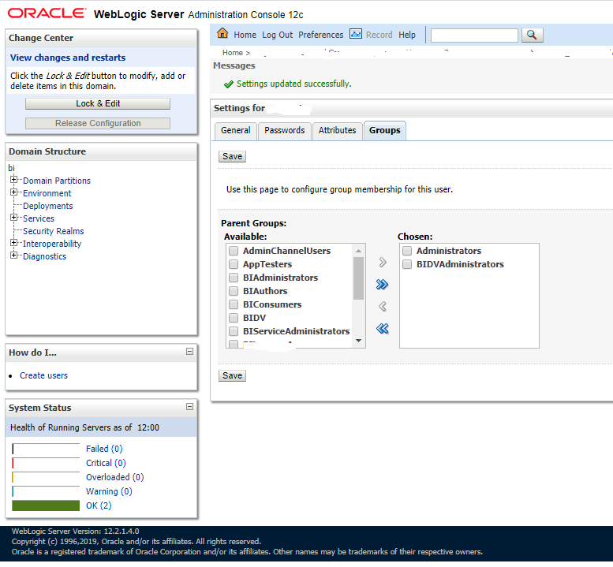Click the Critical (0) status link
The height and width of the screenshot is (567, 613).
pos(106,463)
